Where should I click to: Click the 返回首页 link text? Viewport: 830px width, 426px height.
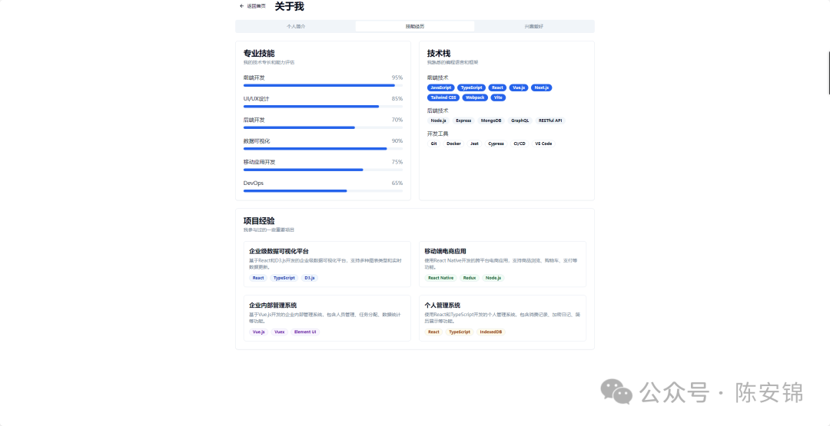click(x=256, y=6)
